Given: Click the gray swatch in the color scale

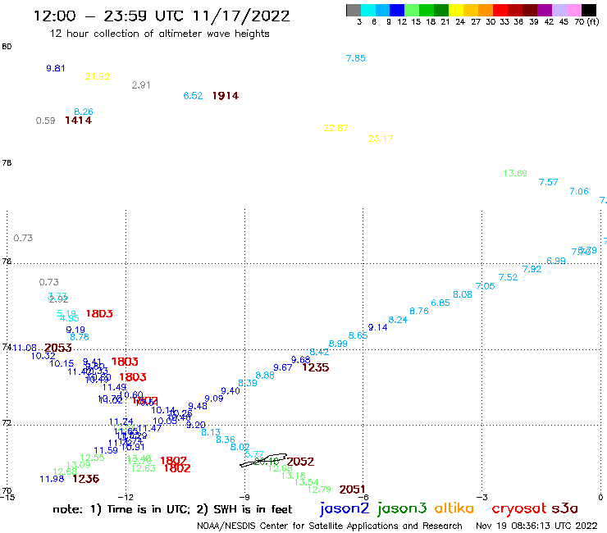Looking at the screenshot, I should 354,10.
